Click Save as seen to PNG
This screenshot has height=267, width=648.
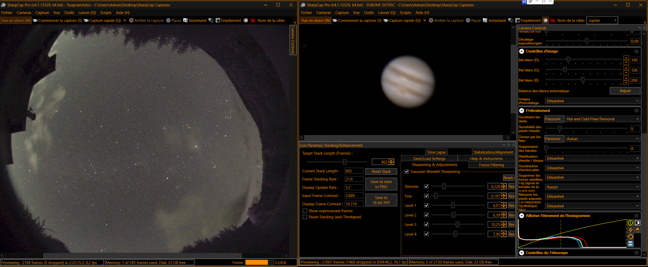pyautogui.click(x=381, y=184)
